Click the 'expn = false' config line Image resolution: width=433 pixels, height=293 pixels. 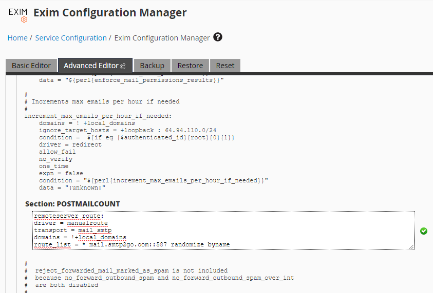(61, 173)
